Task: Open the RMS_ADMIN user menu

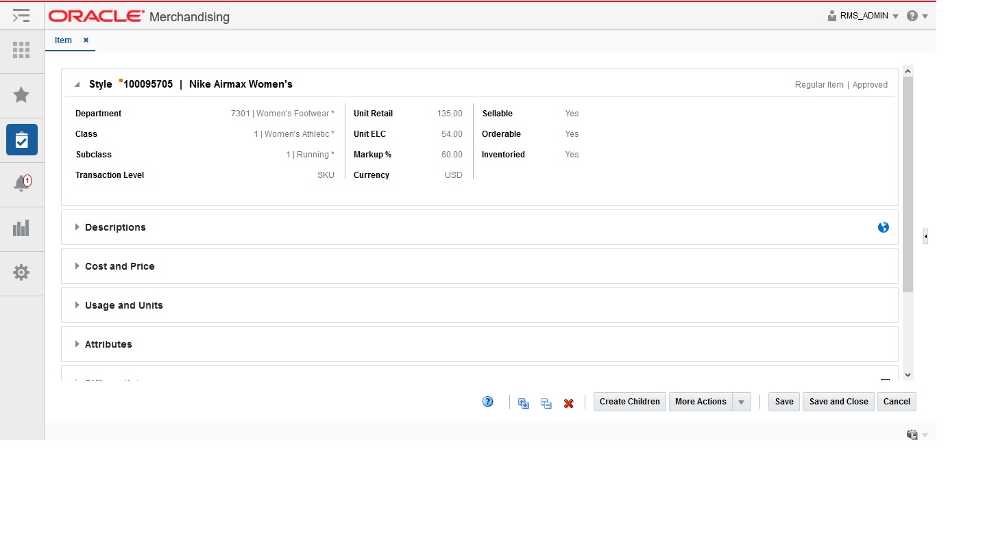Action: click(863, 16)
